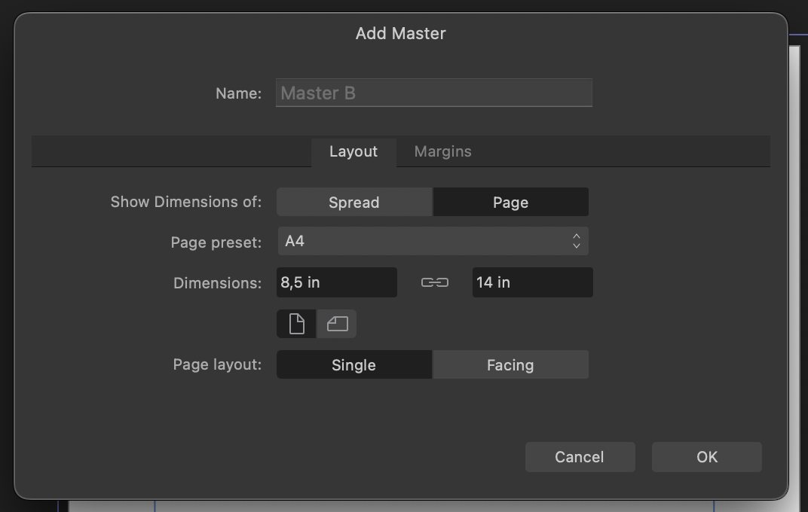Toggle the dimensions aspect ratio link icon
808x512 pixels.
click(x=434, y=282)
